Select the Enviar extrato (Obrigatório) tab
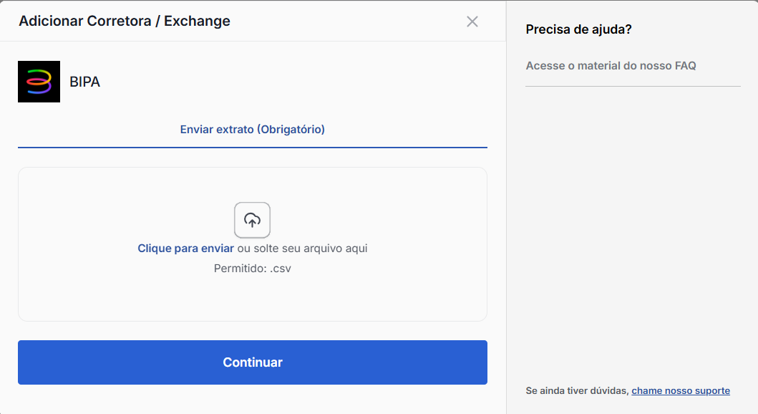Screen dimensions: 758x414 (252, 130)
